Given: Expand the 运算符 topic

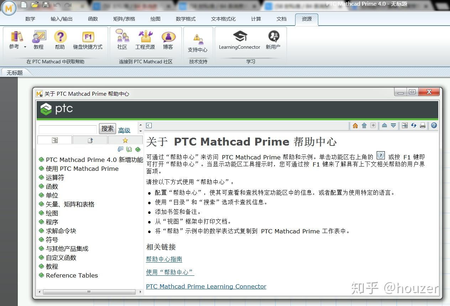Looking at the screenshot, I should [x=55, y=178].
